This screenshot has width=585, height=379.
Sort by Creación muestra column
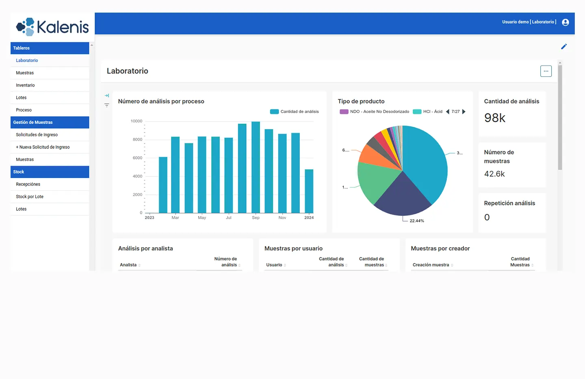pyautogui.click(x=431, y=265)
